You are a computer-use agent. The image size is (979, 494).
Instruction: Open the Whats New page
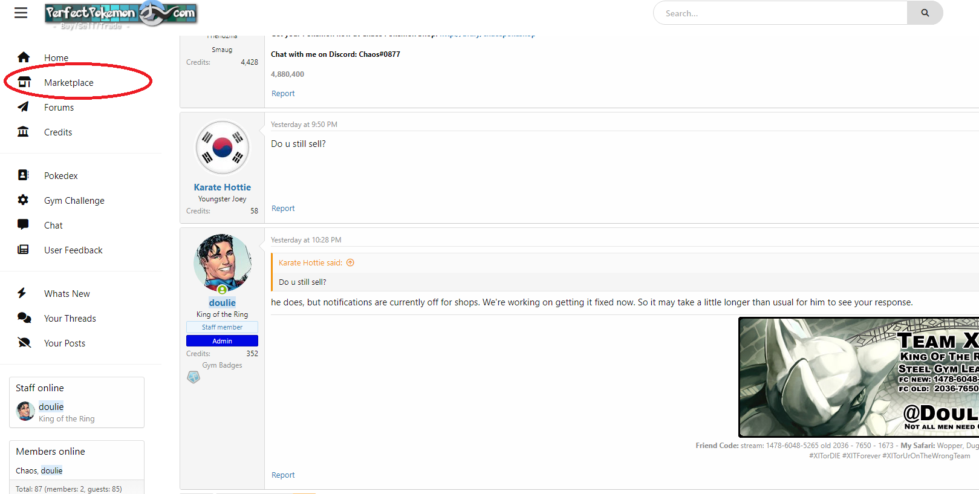tap(67, 294)
